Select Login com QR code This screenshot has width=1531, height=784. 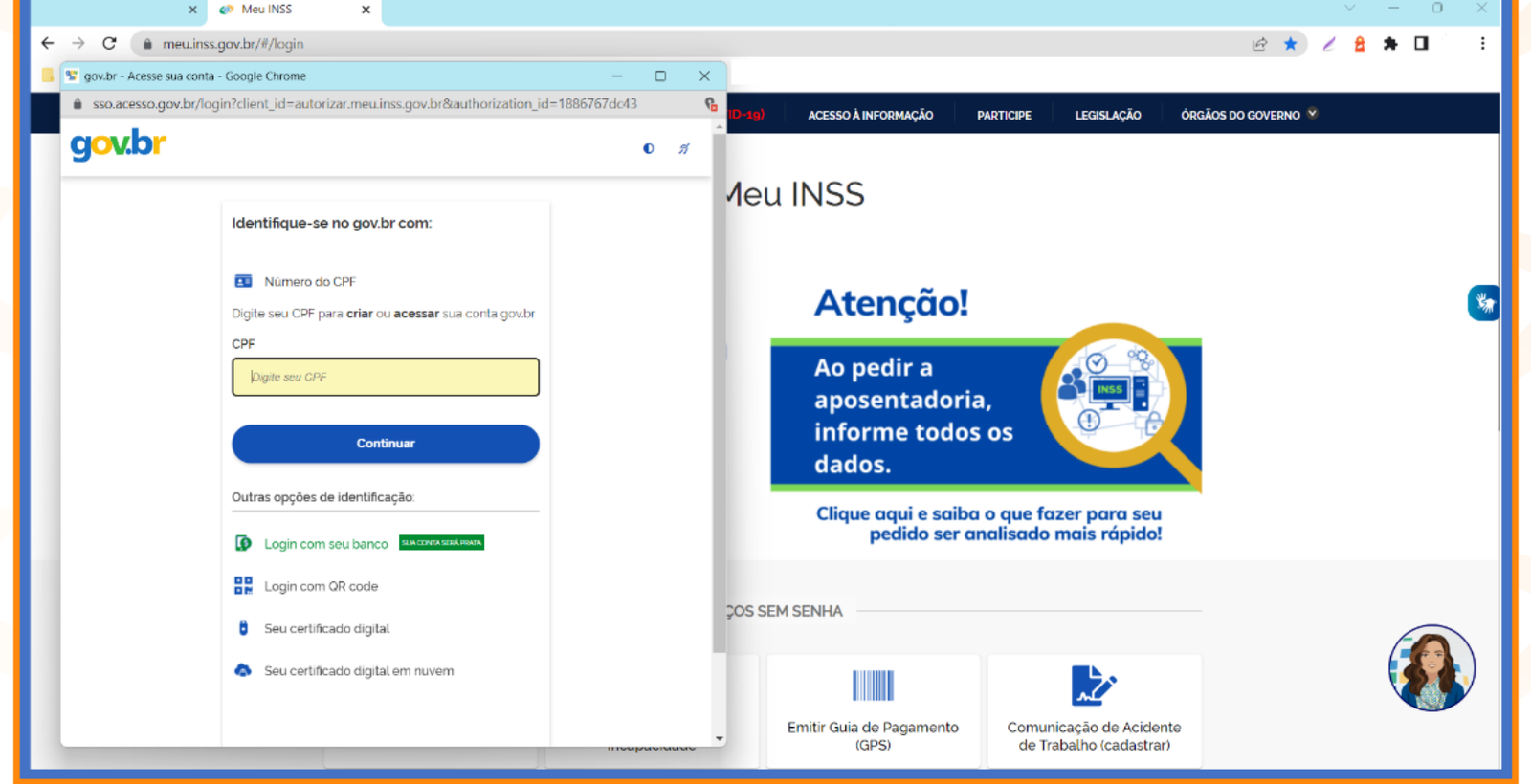[322, 586]
